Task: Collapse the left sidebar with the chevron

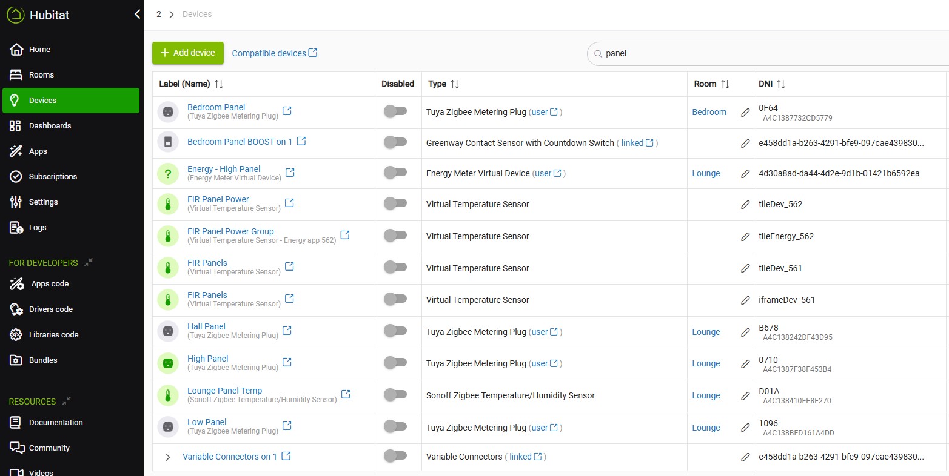Action: (137, 14)
